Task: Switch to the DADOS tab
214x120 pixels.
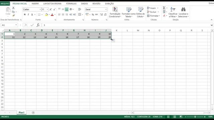Action: [85, 4]
